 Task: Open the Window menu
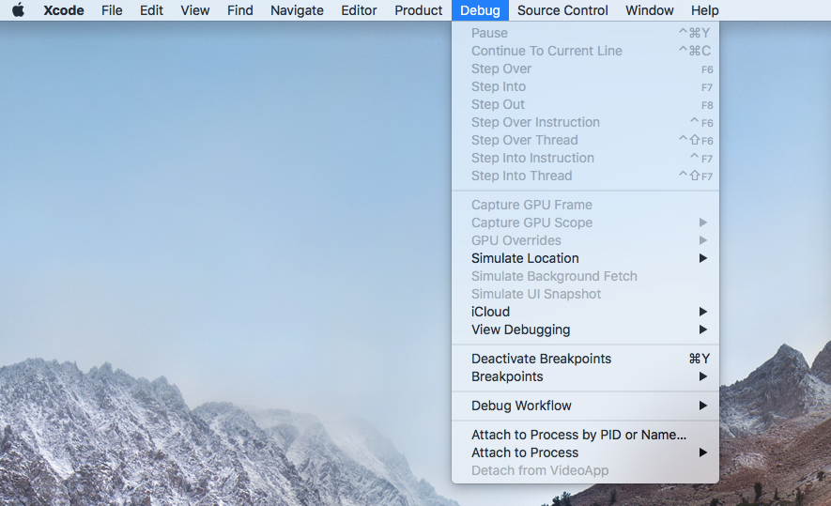pyautogui.click(x=650, y=10)
